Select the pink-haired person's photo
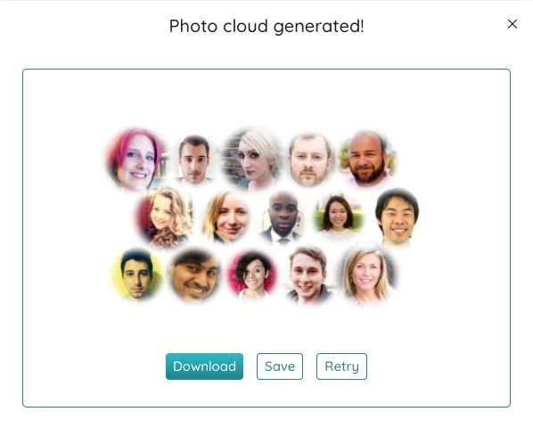The image size is (533, 428). tap(135, 159)
